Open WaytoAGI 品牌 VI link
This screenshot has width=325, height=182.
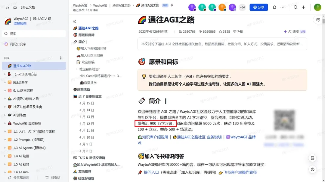pyautogui.click(x=243, y=137)
